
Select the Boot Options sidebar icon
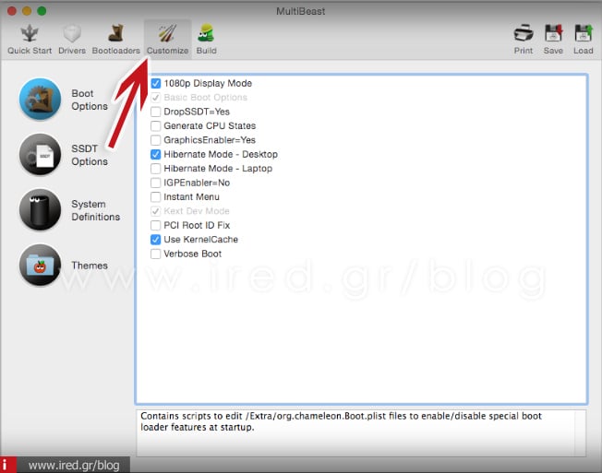click(40, 100)
